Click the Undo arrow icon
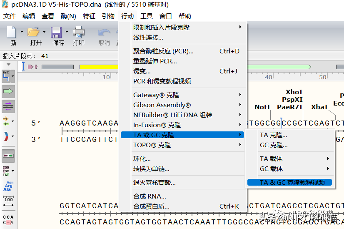344x229 pixels. [x=104, y=33]
